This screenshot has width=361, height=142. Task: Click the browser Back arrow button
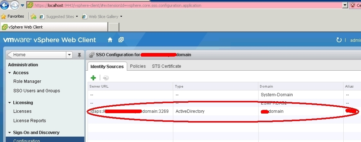click(4, 5)
